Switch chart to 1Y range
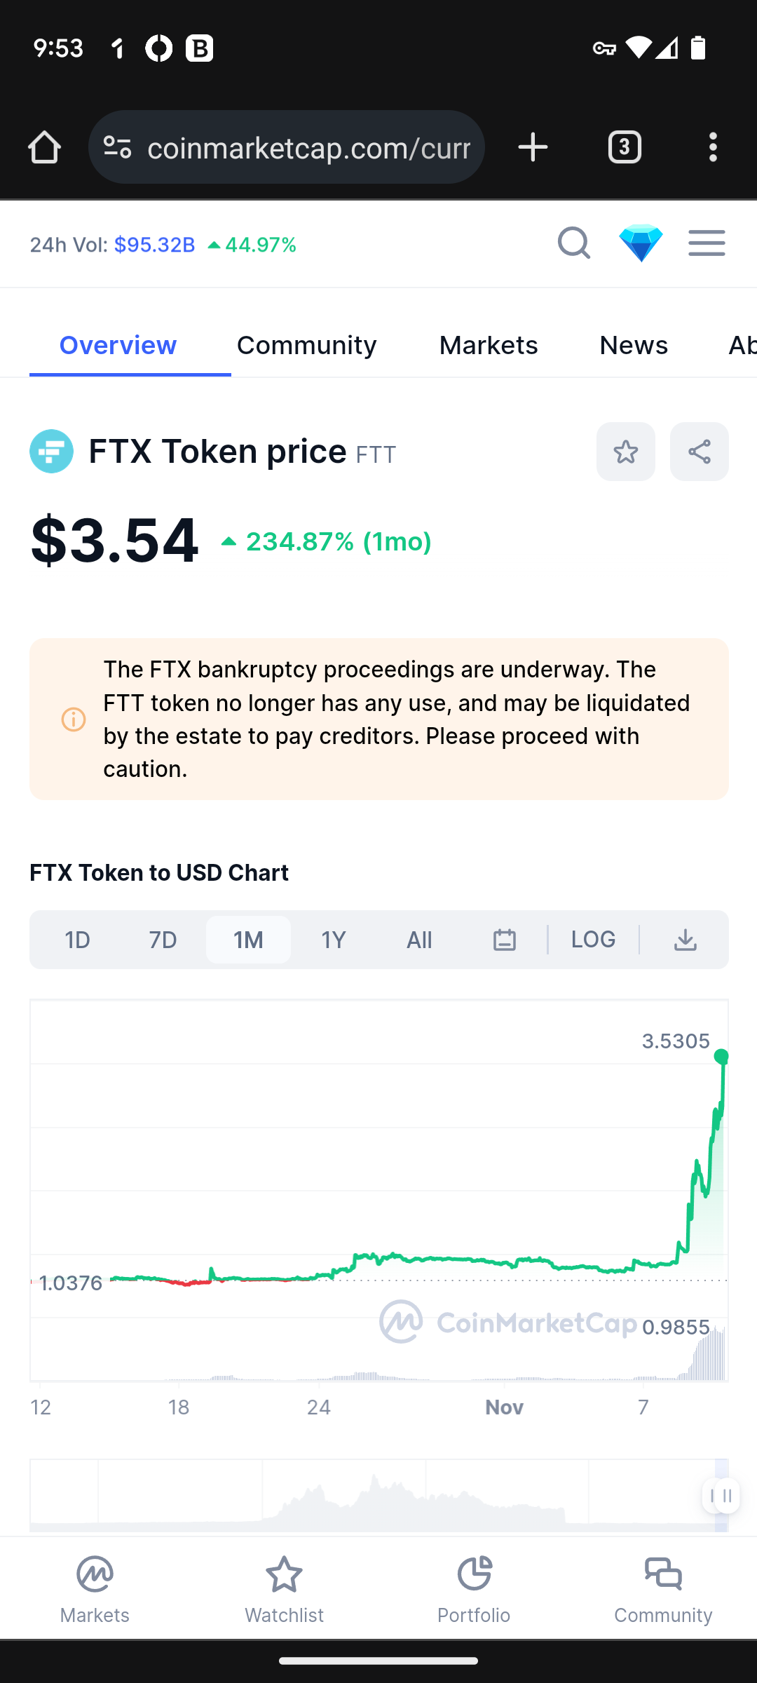The height and width of the screenshot is (1683, 757). (334, 940)
